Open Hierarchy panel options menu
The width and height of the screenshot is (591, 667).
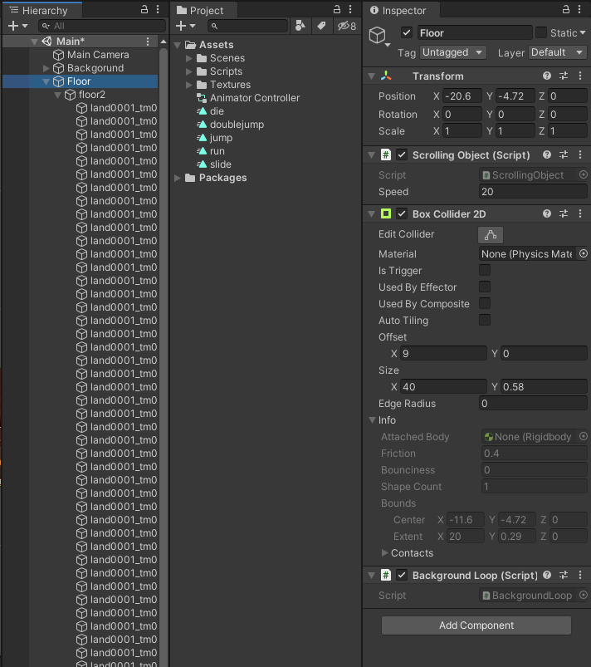click(x=158, y=9)
